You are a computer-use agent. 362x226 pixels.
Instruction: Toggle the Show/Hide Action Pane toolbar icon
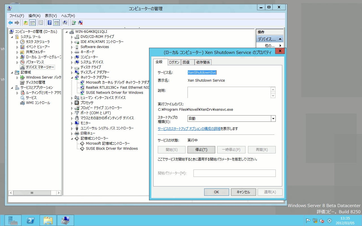56,23
